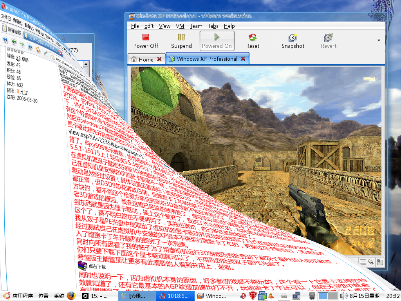This screenshot has height=301, width=401.
Task: Switch to the Windows XP Professional tab
Action: (x=207, y=59)
